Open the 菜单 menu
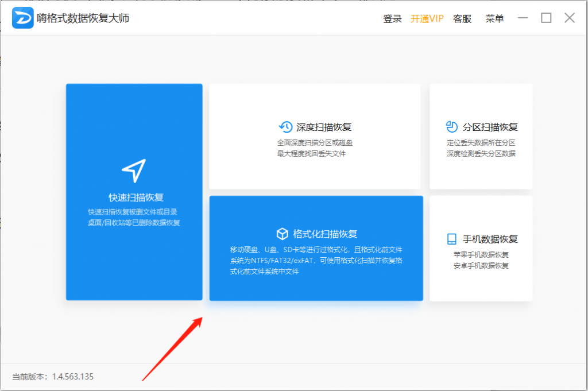This screenshot has width=588, height=391. tap(494, 19)
